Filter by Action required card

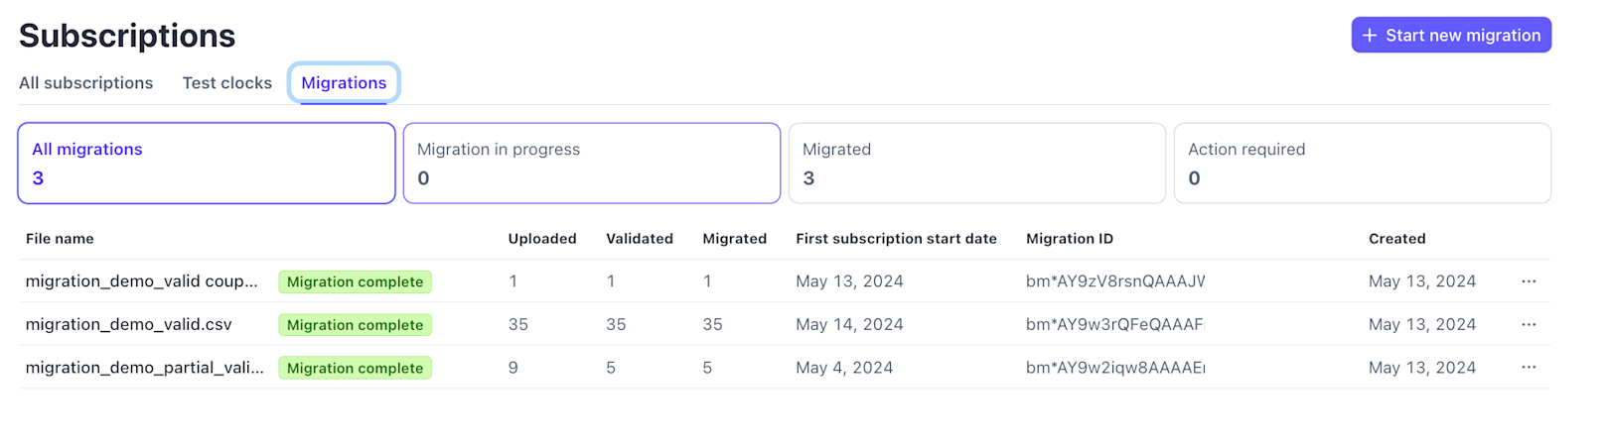coord(1362,164)
